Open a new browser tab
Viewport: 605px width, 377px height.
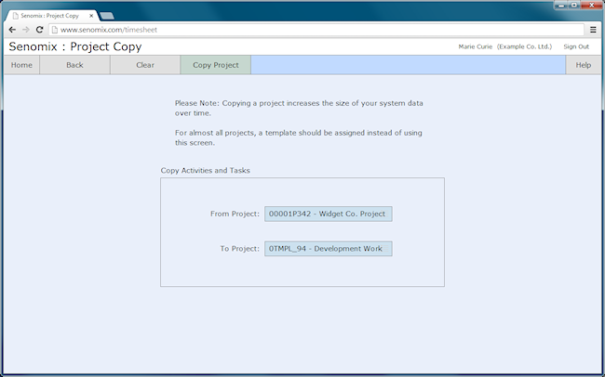[x=106, y=16]
